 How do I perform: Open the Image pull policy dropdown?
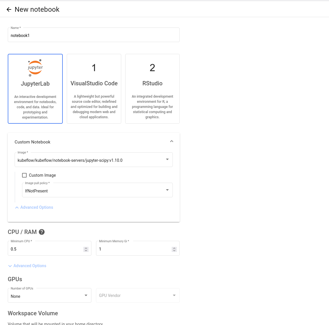[x=97, y=190]
